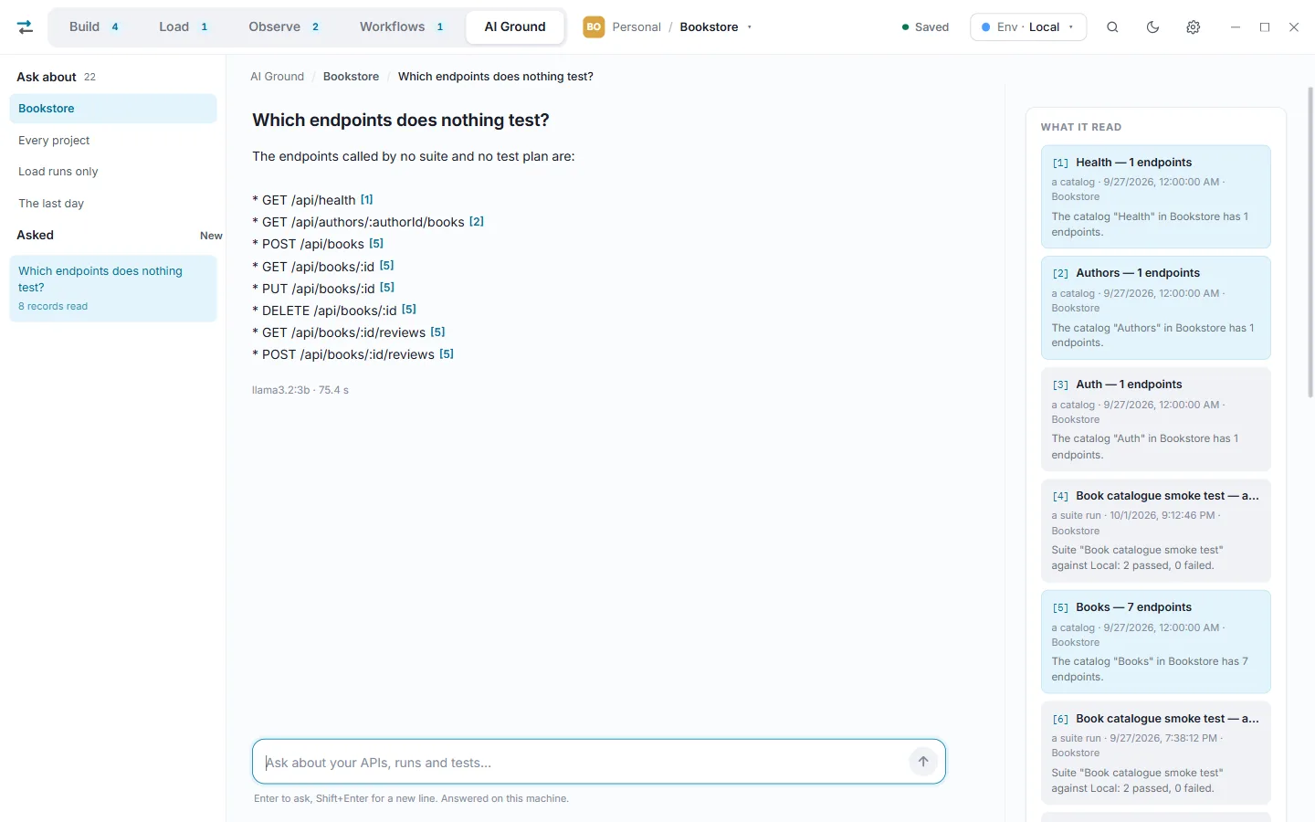
Task: Switch to the Build tab
Action: 94,26
